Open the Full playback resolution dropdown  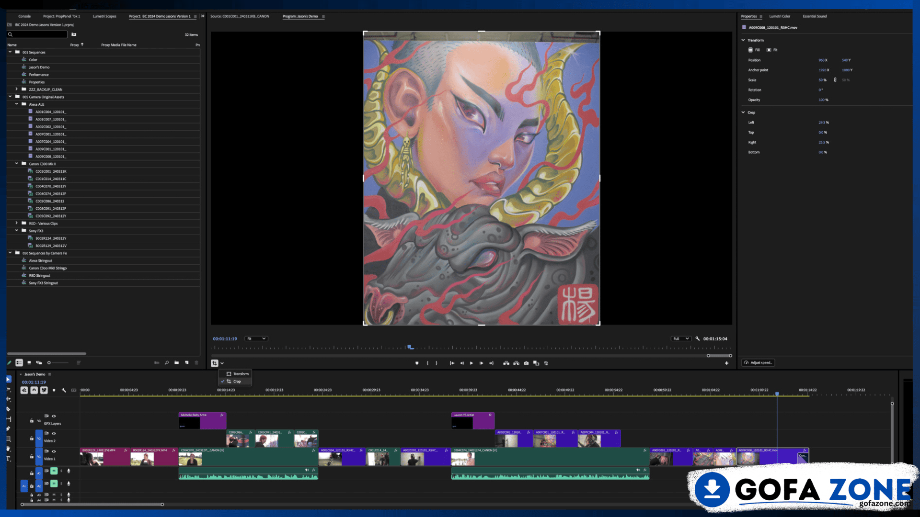coord(681,338)
